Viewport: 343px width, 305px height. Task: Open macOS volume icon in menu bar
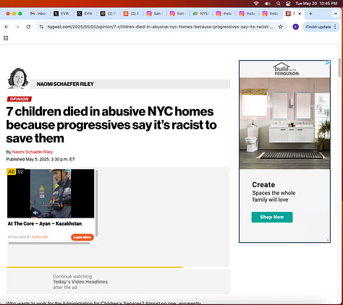(x=267, y=4)
